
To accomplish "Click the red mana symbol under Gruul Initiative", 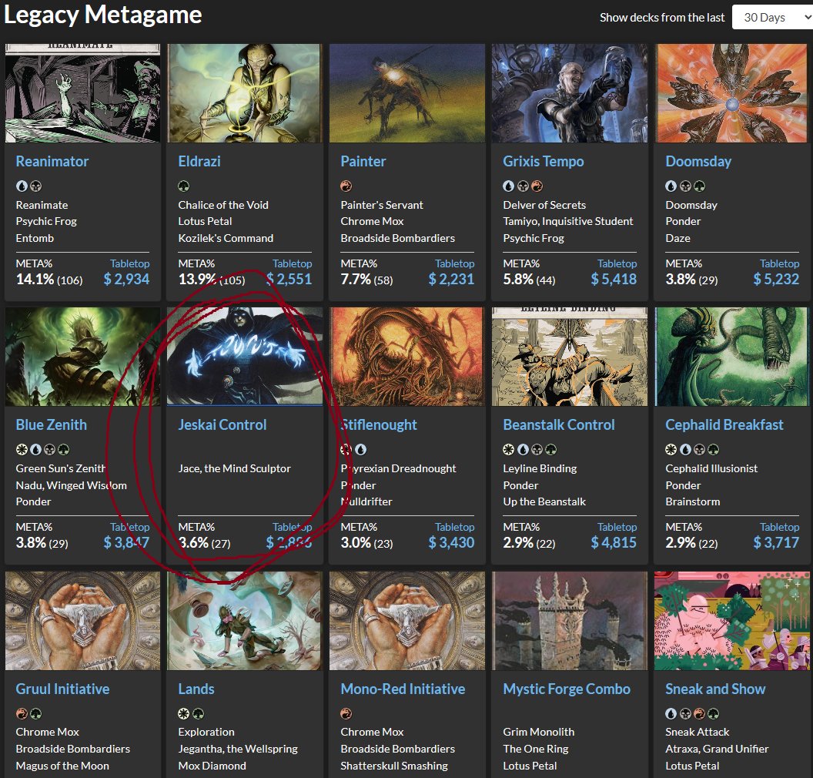I will [22, 714].
